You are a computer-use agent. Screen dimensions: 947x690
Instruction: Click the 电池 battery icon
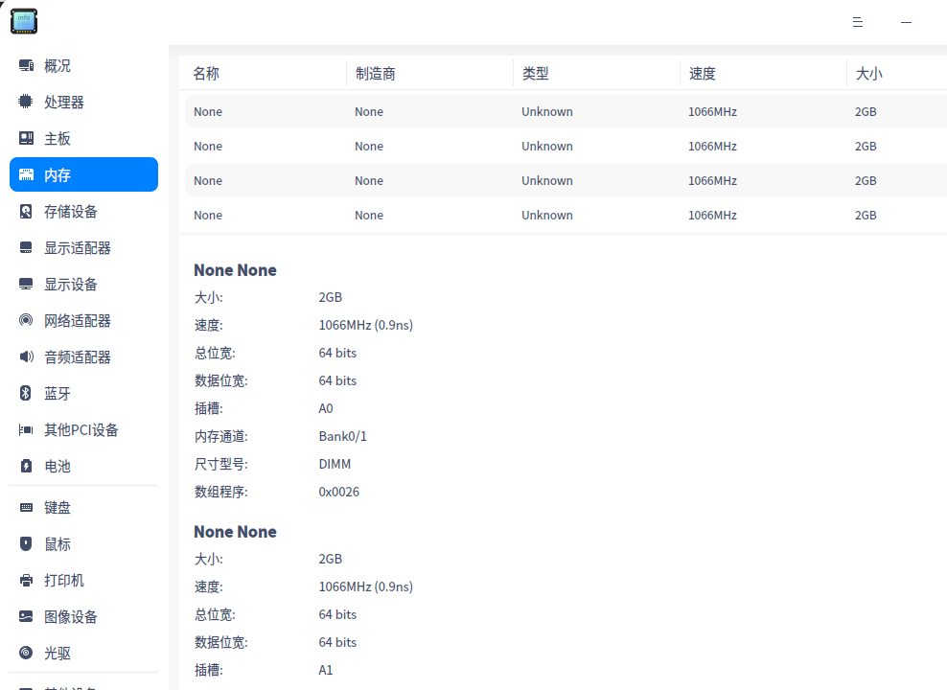[x=26, y=466]
